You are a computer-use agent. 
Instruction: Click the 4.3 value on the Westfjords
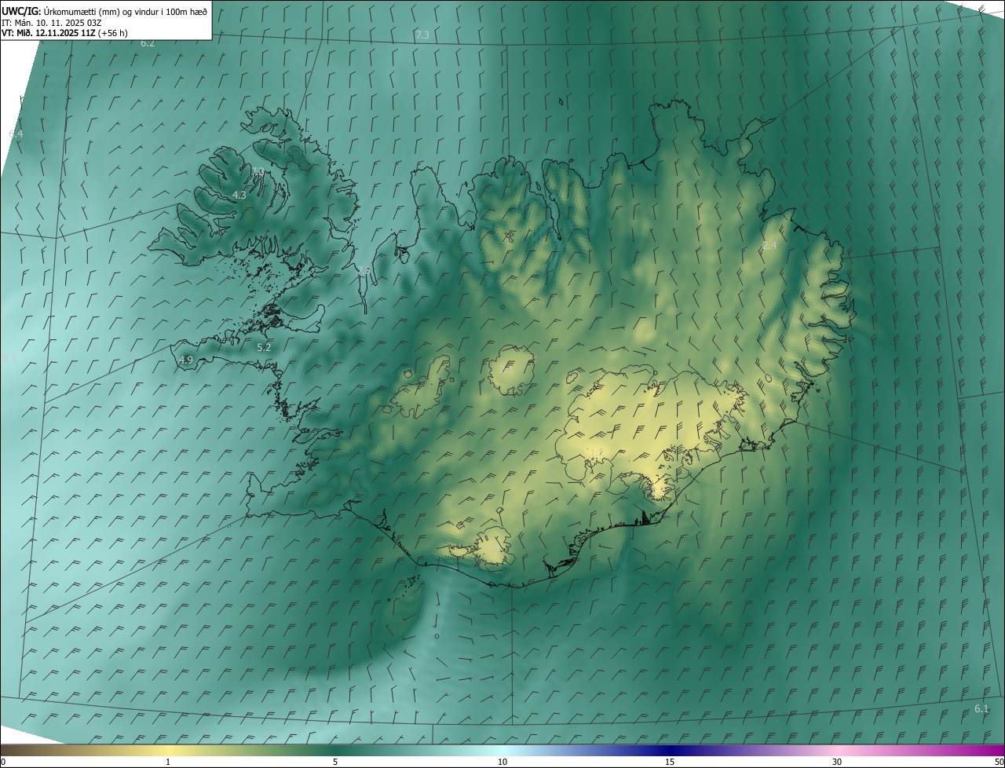239,195
